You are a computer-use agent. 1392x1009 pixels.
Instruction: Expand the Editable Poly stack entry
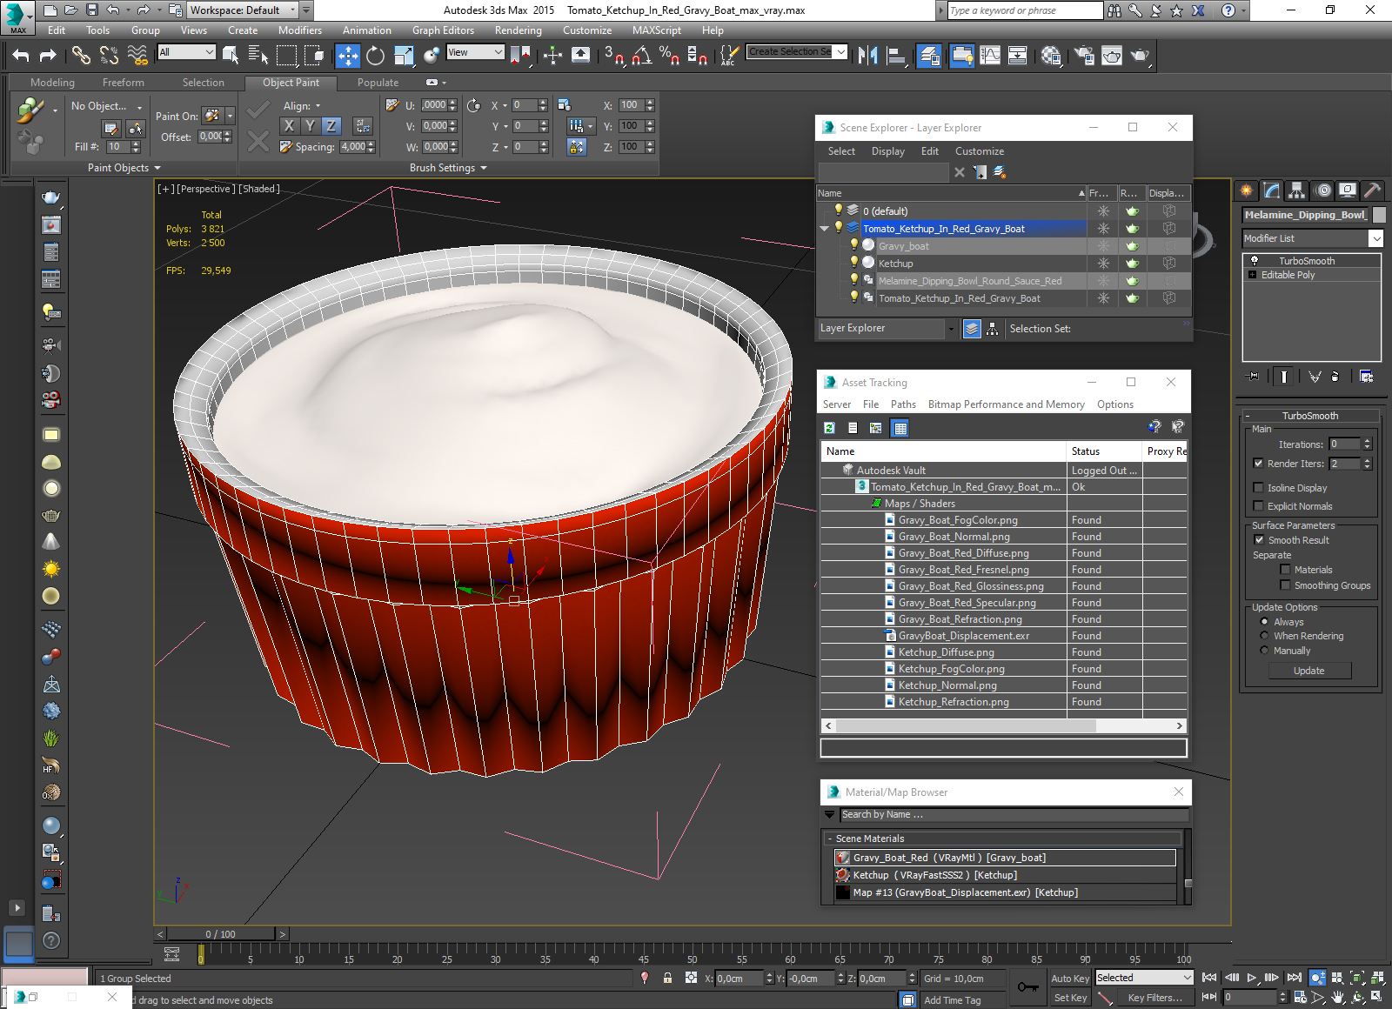pos(1252,275)
